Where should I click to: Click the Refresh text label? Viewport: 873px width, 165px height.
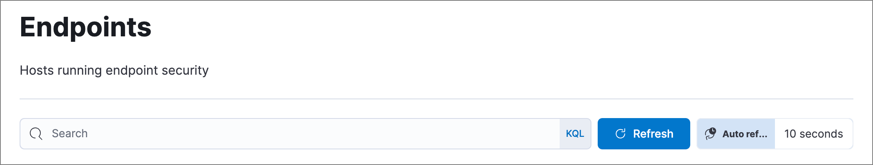pyautogui.click(x=653, y=134)
